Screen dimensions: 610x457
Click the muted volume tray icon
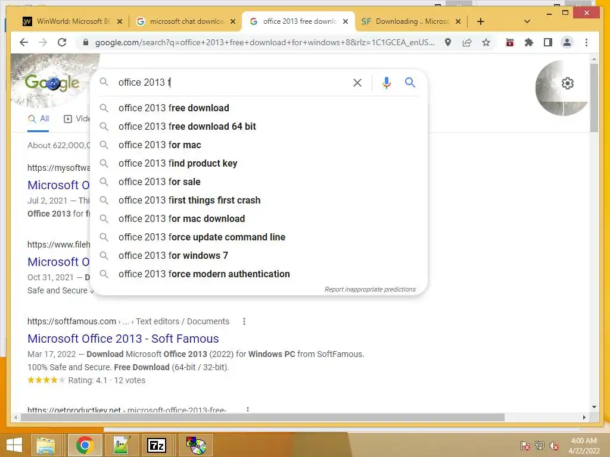tap(553, 446)
